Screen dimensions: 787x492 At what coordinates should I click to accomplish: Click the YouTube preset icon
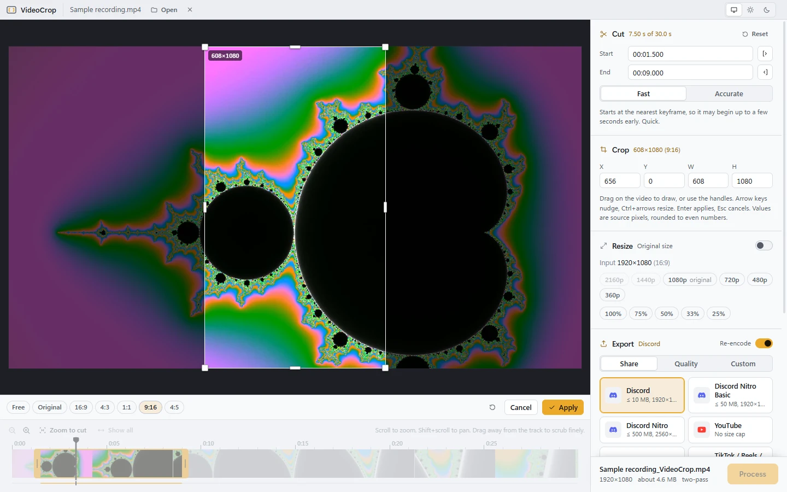(x=702, y=430)
